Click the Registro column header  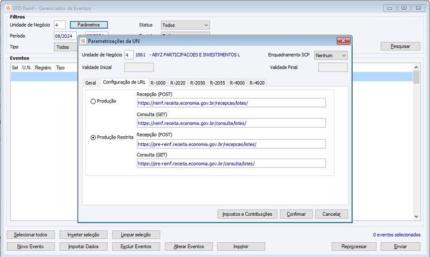44,68
